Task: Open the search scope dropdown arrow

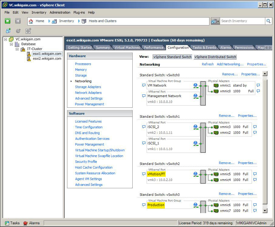Action: coord(218,21)
